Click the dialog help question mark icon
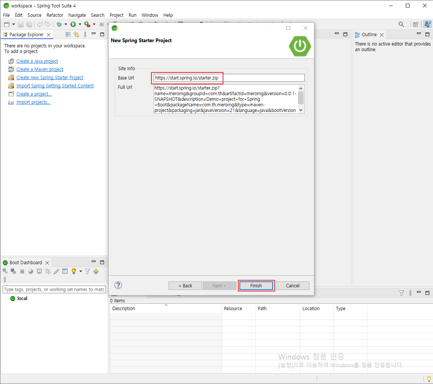The width and height of the screenshot is (433, 384). 118,285
